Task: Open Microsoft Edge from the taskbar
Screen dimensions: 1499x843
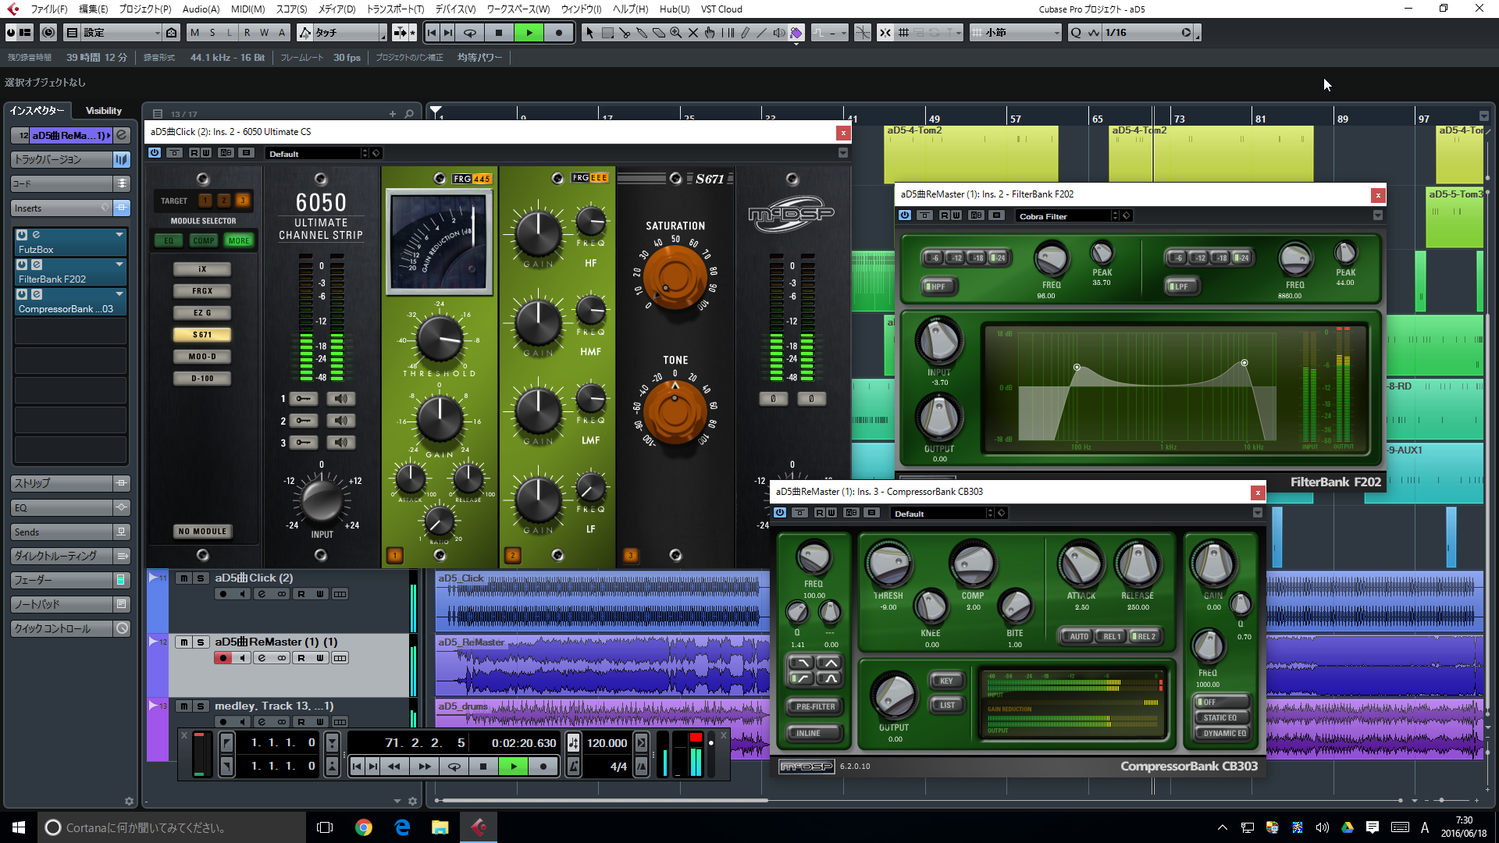Action: click(x=402, y=827)
